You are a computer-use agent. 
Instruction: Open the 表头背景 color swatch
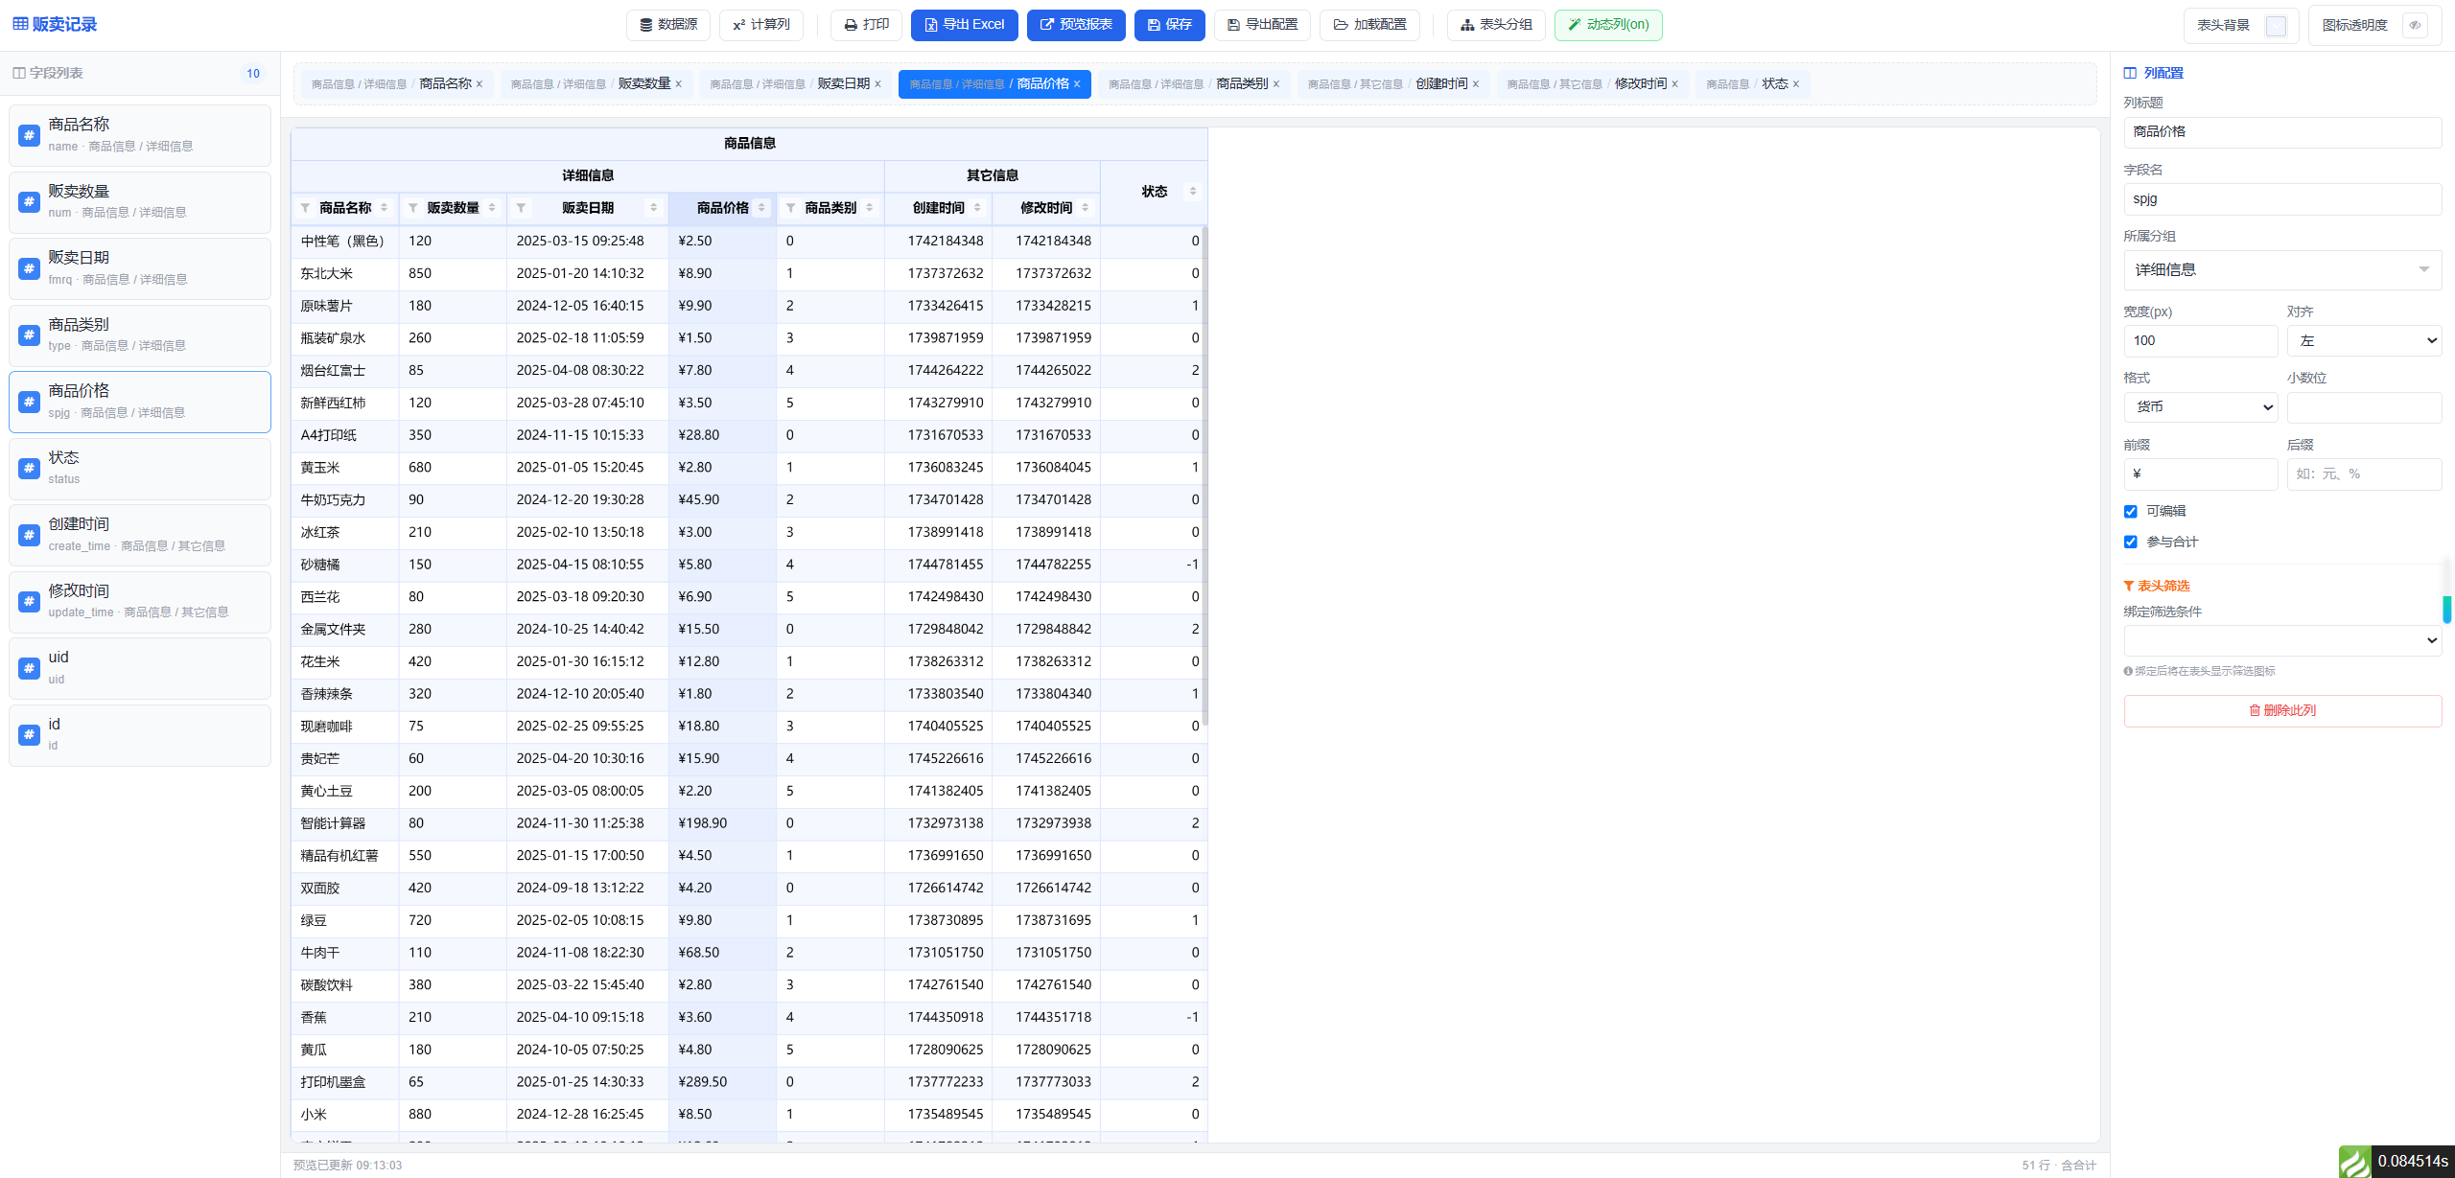2276,26
